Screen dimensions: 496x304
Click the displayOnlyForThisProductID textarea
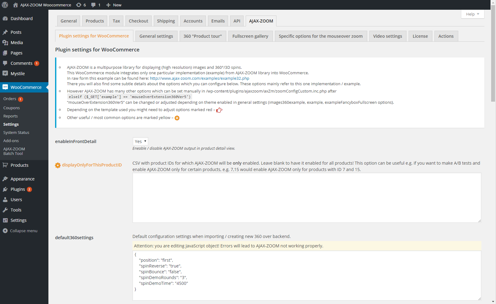307,197
